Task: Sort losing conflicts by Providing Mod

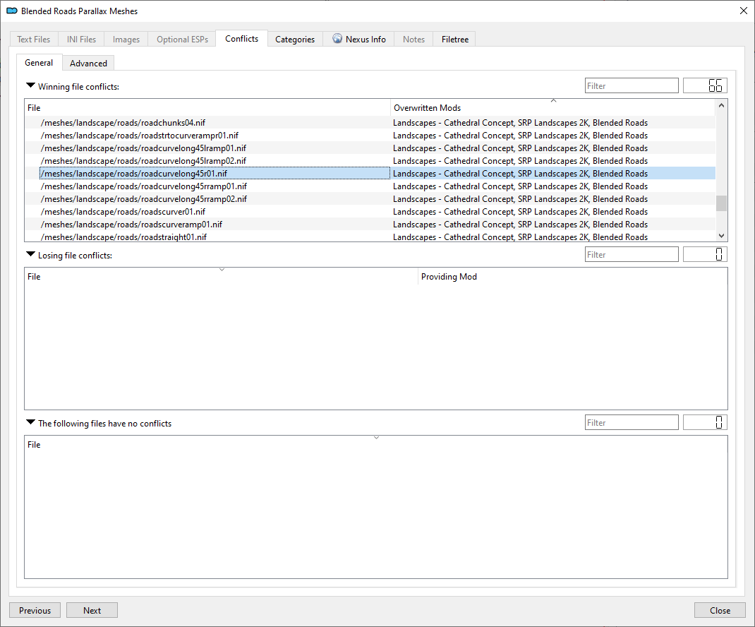Action: 572,277
